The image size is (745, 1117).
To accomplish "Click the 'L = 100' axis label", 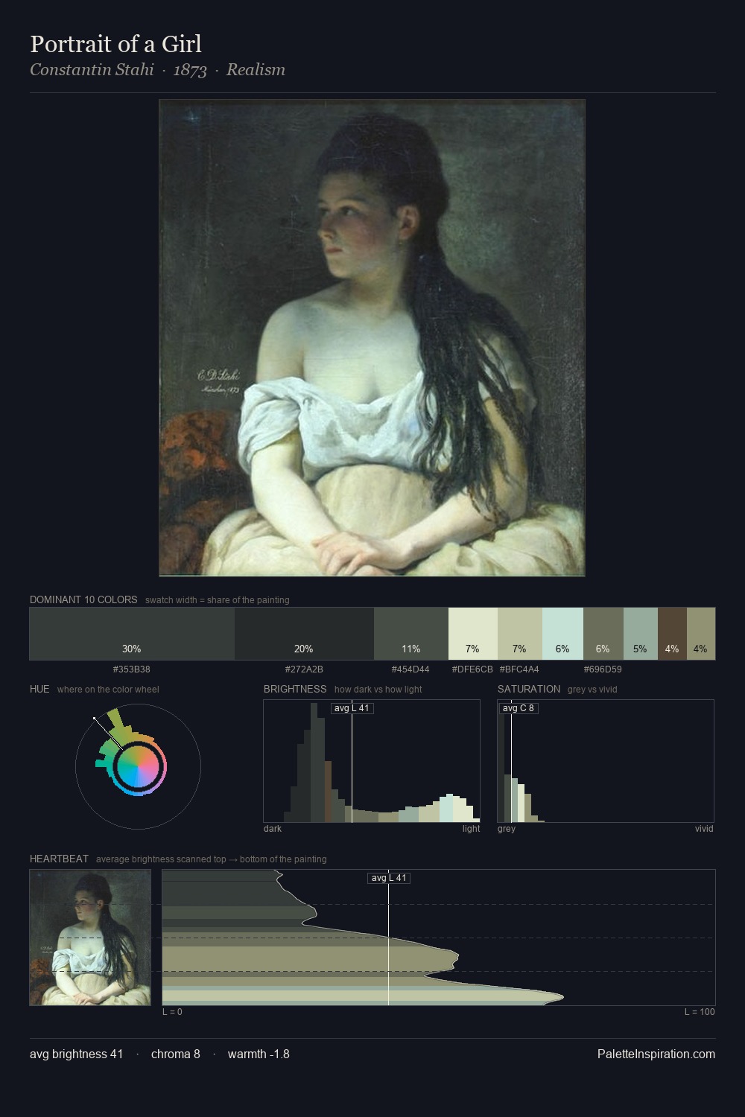I will point(700,1011).
